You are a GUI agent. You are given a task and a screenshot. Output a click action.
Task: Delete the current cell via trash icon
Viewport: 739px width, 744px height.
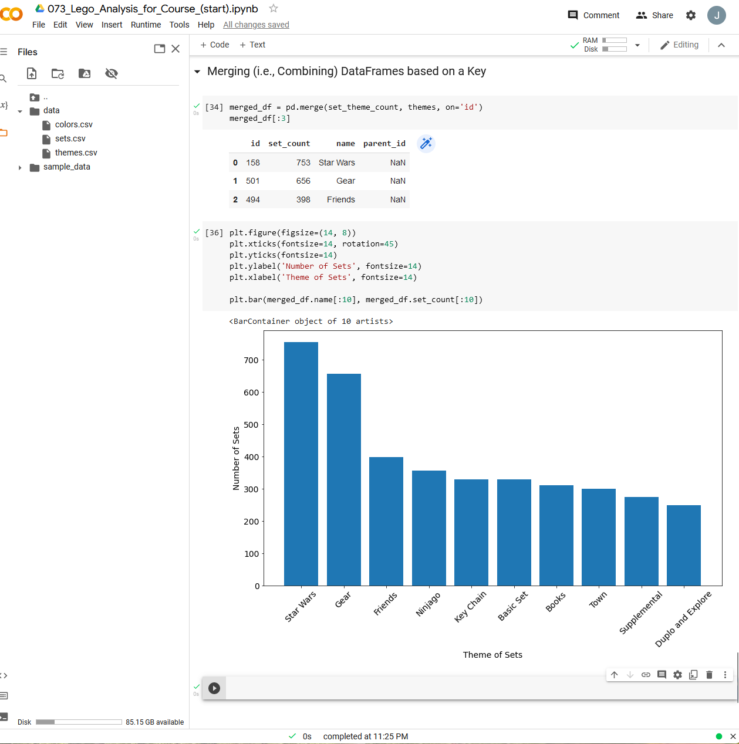709,675
